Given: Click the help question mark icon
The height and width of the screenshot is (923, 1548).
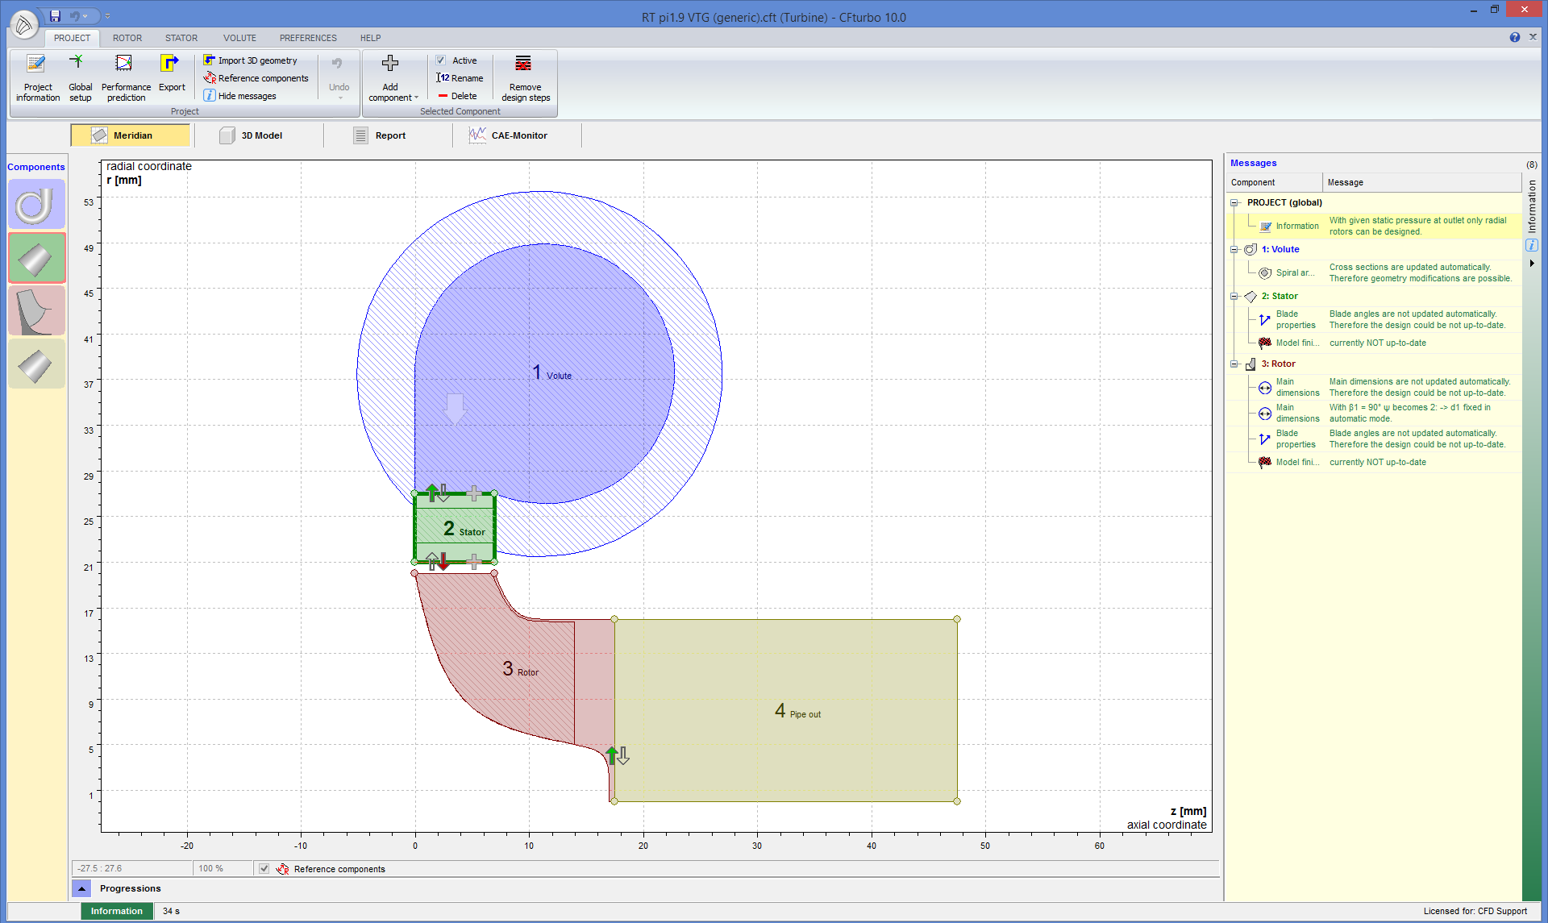Looking at the screenshot, I should pyautogui.click(x=1514, y=37).
